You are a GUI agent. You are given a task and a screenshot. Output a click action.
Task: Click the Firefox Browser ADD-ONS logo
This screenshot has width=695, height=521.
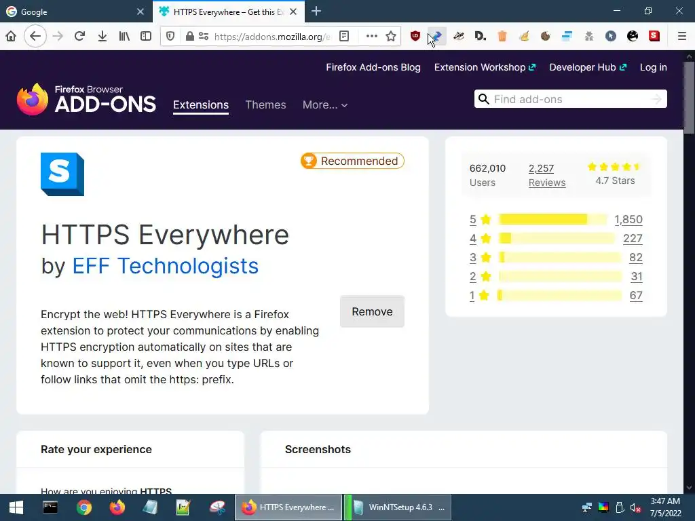pos(86,99)
